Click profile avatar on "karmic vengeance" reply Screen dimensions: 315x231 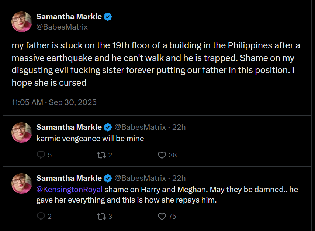pyautogui.click(x=22, y=132)
